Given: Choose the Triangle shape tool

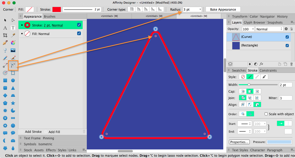Looking at the screenshot, I should 13,88.
